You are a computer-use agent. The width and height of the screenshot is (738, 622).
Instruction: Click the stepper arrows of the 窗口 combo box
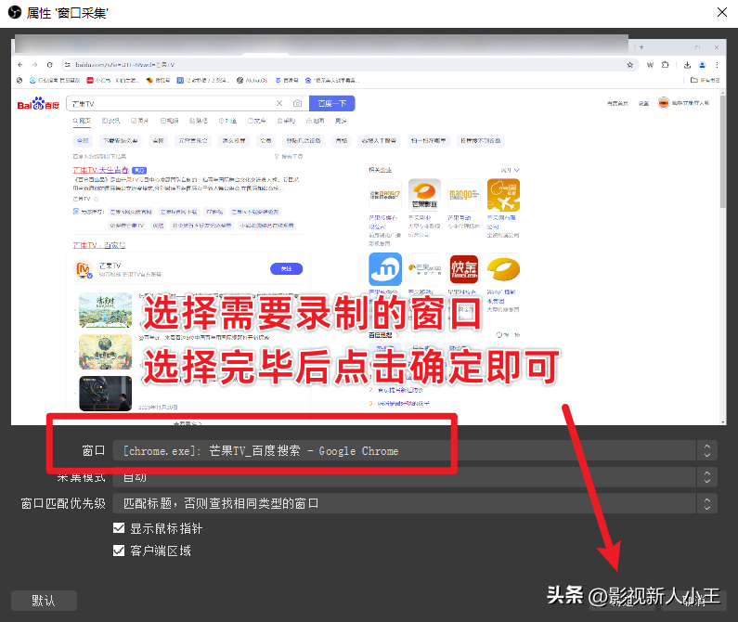707,450
